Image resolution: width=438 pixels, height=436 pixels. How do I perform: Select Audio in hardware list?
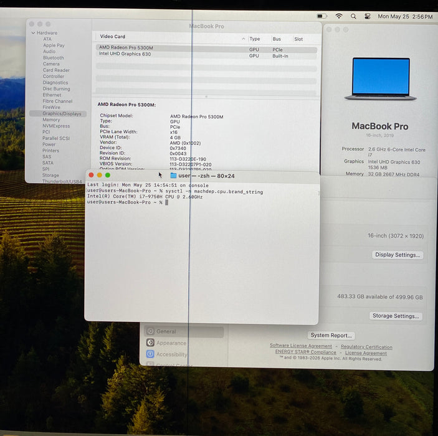pos(49,51)
